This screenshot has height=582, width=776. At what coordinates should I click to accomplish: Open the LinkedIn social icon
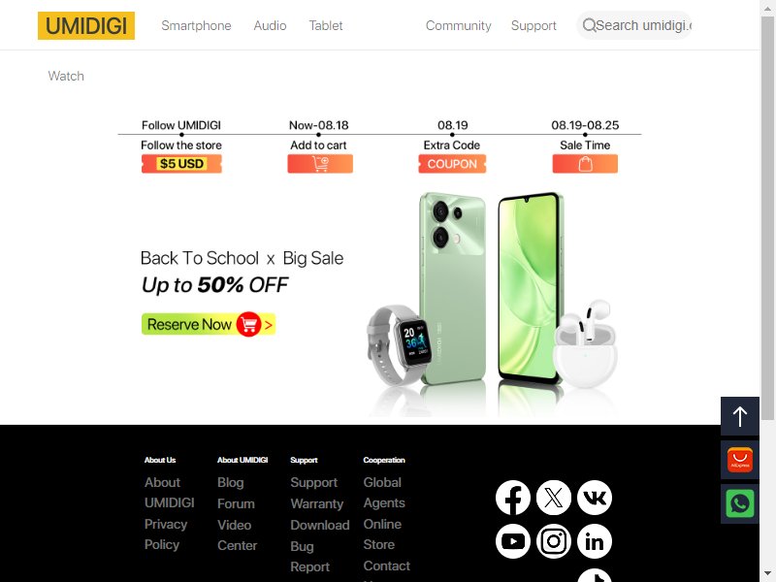(x=595, y=541)
